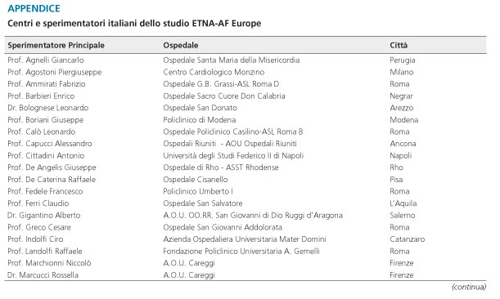Click the Catanzaro city cell

[x=408, y=239]
